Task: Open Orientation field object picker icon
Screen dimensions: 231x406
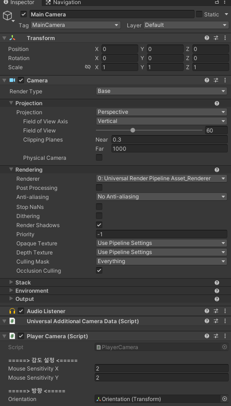Action: pyautogui.click(x=225, y=399)
